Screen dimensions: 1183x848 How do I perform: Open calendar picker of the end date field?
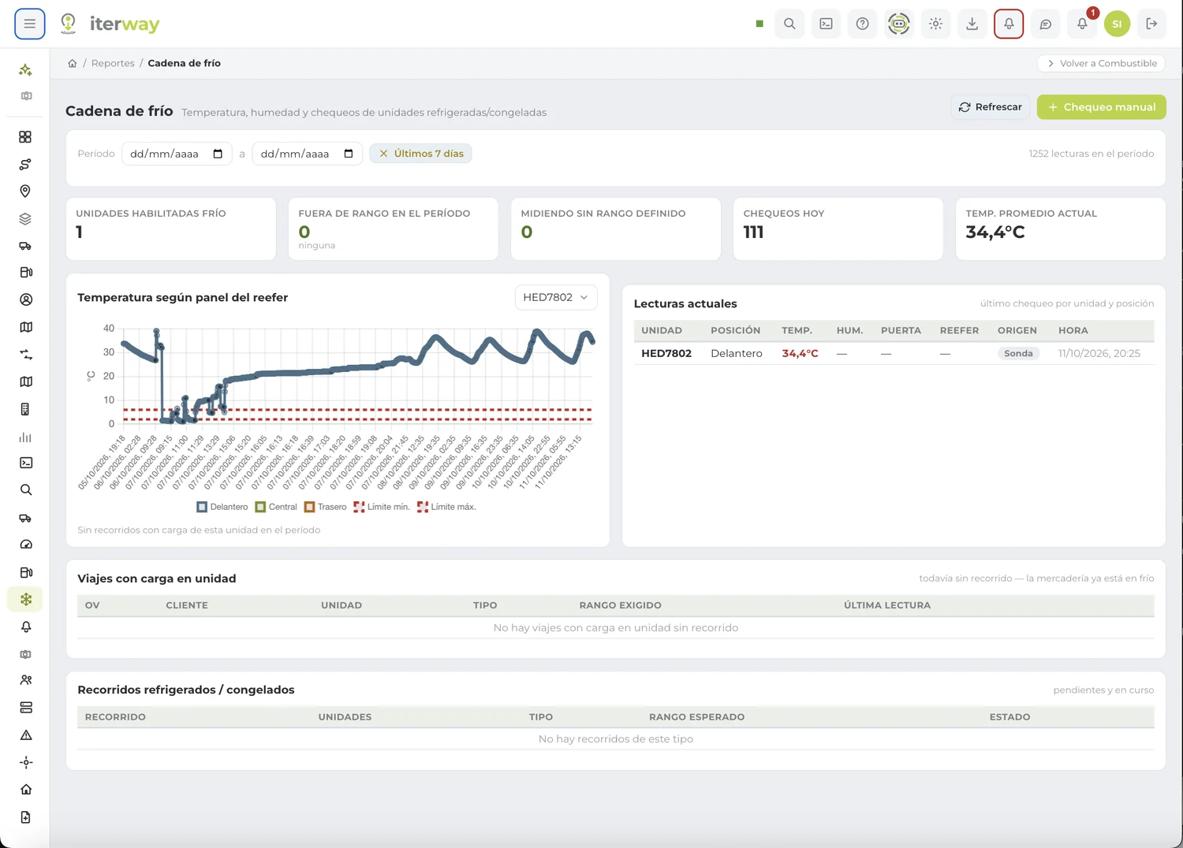pos(349,154)
